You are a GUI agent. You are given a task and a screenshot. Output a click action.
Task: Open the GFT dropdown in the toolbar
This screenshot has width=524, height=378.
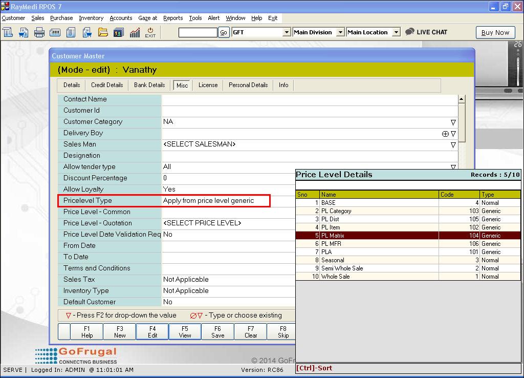point(287,32)
